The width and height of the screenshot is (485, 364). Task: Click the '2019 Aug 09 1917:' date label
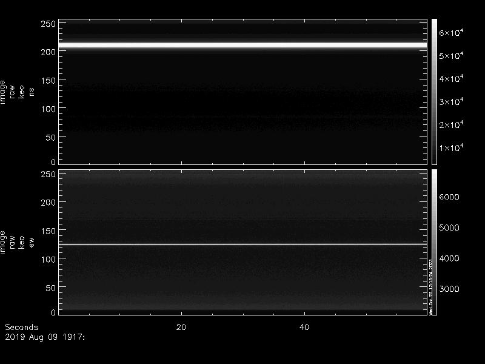(45, 337)
